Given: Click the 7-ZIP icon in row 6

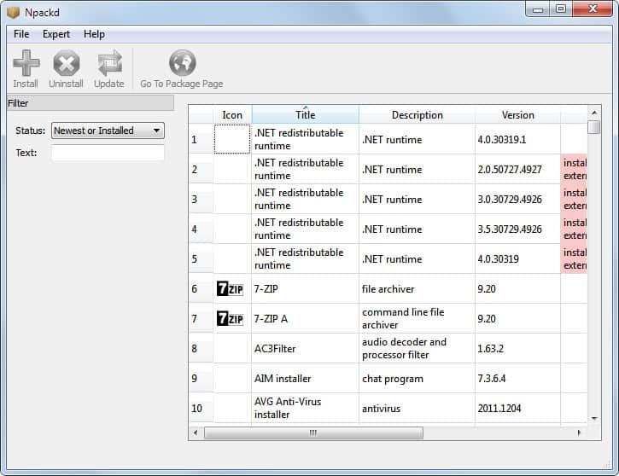Looking at the screenshot, I should coord(231,289).
